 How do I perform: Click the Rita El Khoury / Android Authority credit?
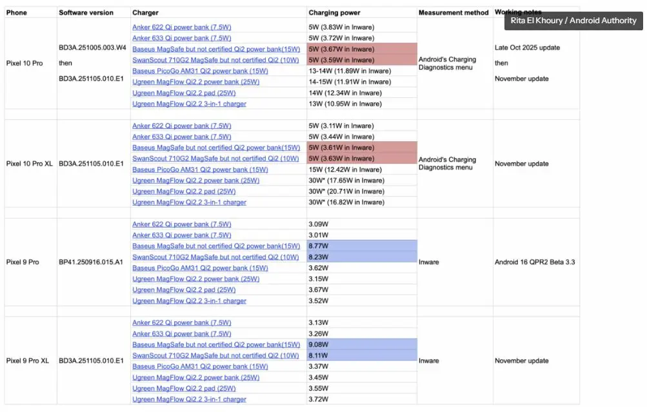[573, 21]
